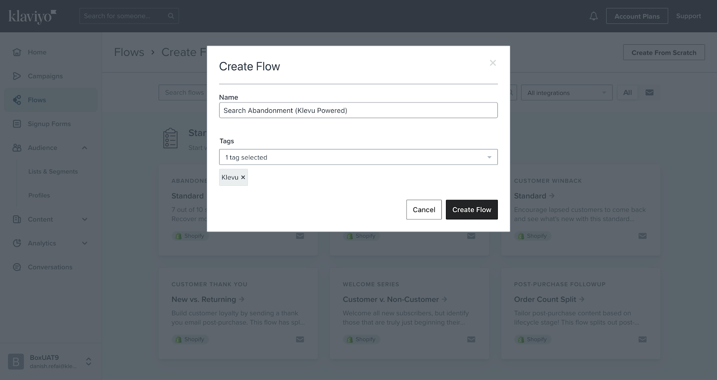717x380 pixels.
Task: Click the Home sidebar icon
Action: tap(17, 52)
